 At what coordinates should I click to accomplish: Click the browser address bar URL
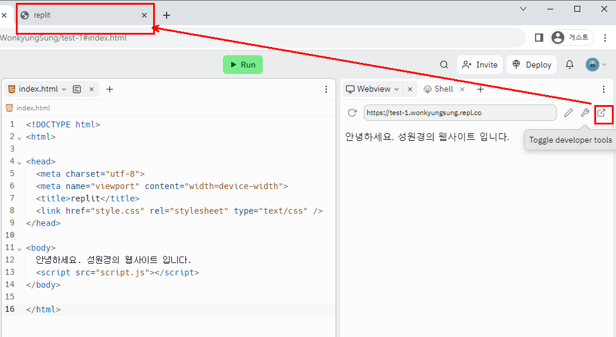(x=63, y=38)
